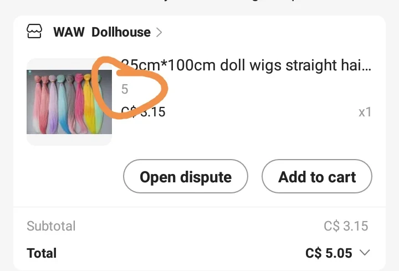Select the variant number 5 text

coord(125,89)
